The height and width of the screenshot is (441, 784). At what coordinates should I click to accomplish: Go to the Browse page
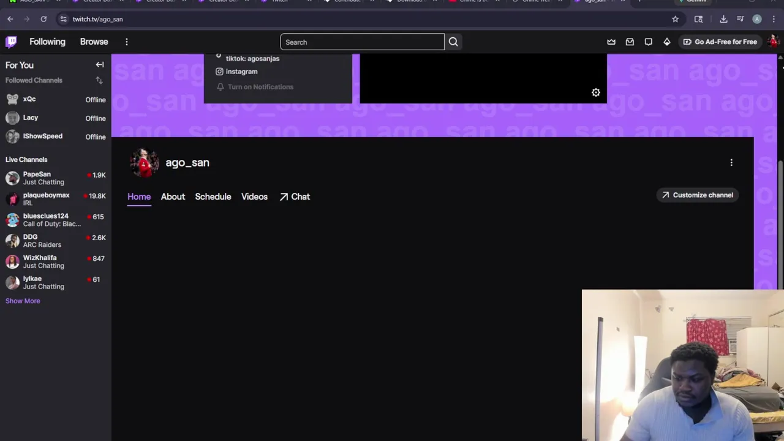[94, 42]
